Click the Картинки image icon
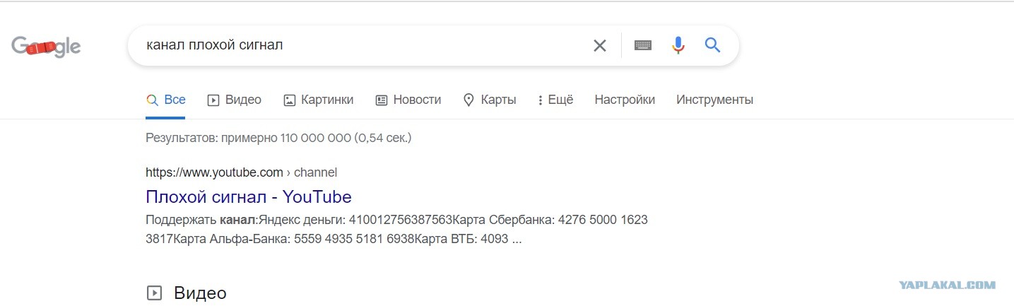Image resolution: width=1014 pixels, height=306 pixels. coord(289,100)
